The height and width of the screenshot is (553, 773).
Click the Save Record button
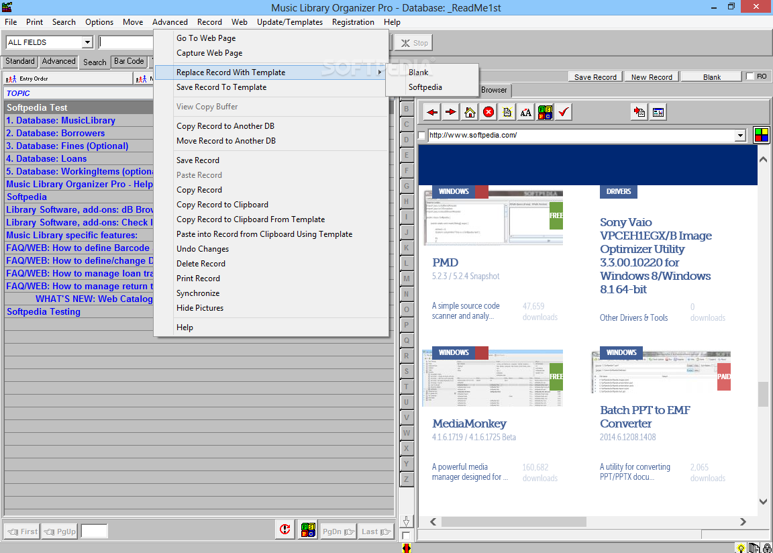595,77
